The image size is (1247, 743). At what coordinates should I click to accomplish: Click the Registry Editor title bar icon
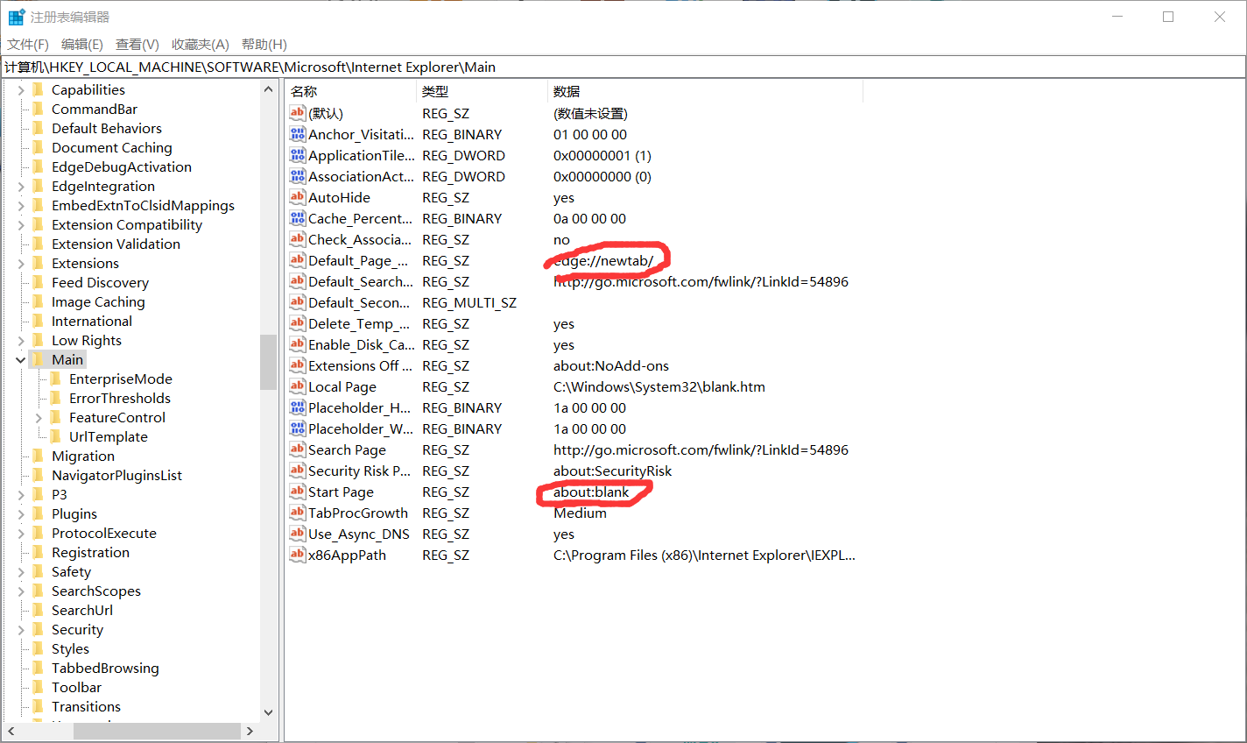pos(17,17)
